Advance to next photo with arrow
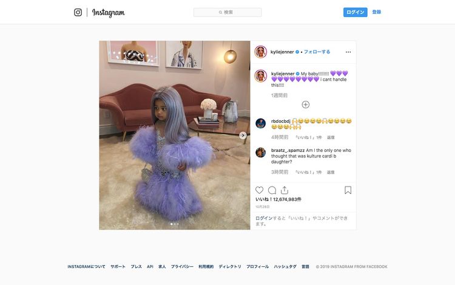 click(x=243, y=135)
